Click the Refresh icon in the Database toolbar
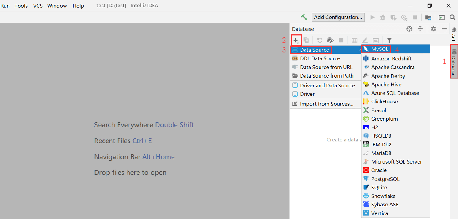This screenshot has height=219, width=459. click(320, 40)
